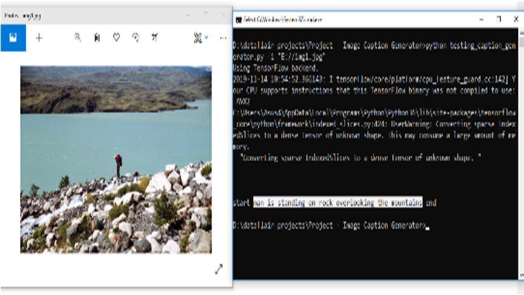The width and height of the screenshot is (524, 295).
Task: Minimize the command prompt window
Action: (x=482, y=19)
